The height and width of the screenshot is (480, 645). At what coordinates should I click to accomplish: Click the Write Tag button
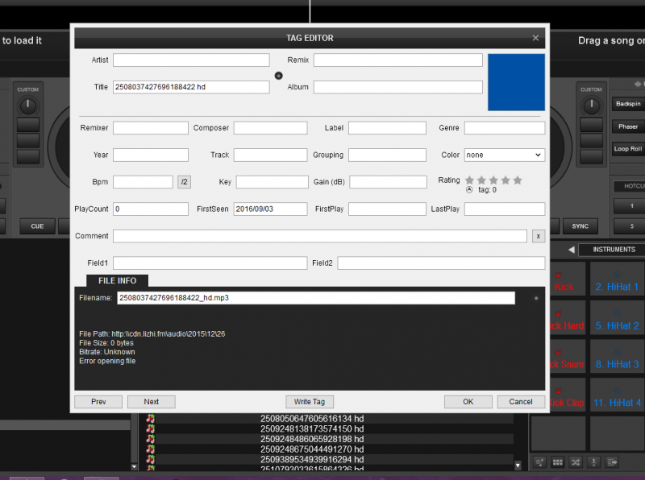tap(309, 402)
